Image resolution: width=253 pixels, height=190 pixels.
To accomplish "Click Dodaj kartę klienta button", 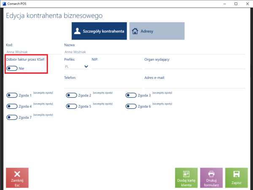I will [x=186, y=178].
